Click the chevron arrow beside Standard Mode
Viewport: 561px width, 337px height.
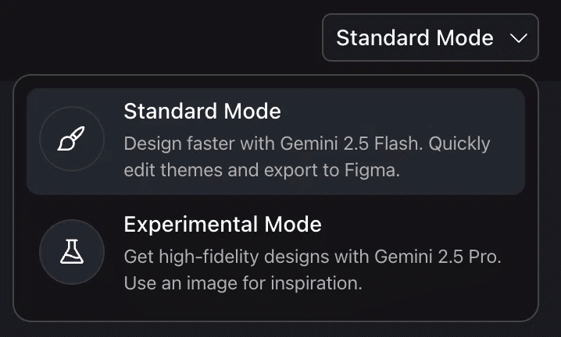point(519,37)
